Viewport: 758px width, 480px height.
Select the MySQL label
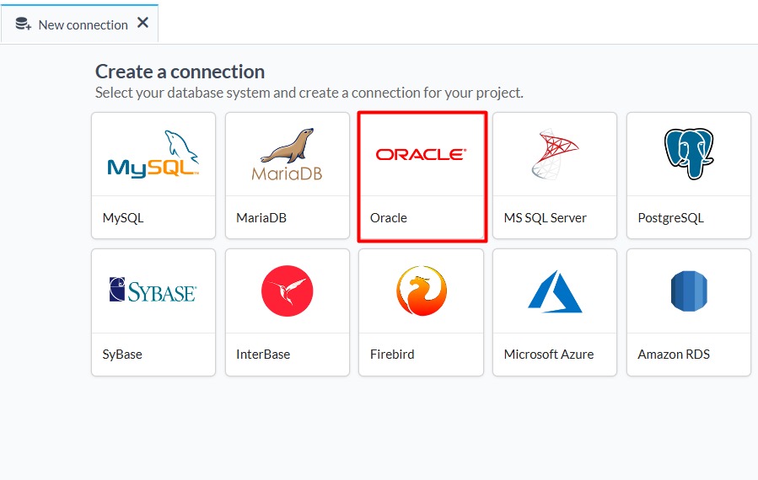(x=123, y=218)
